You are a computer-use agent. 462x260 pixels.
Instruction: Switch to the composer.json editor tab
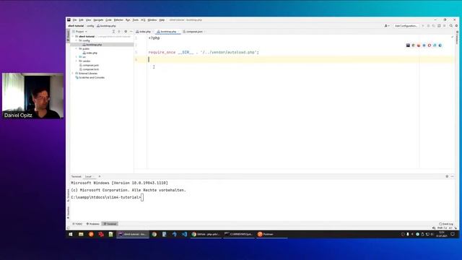click(193, 32)
